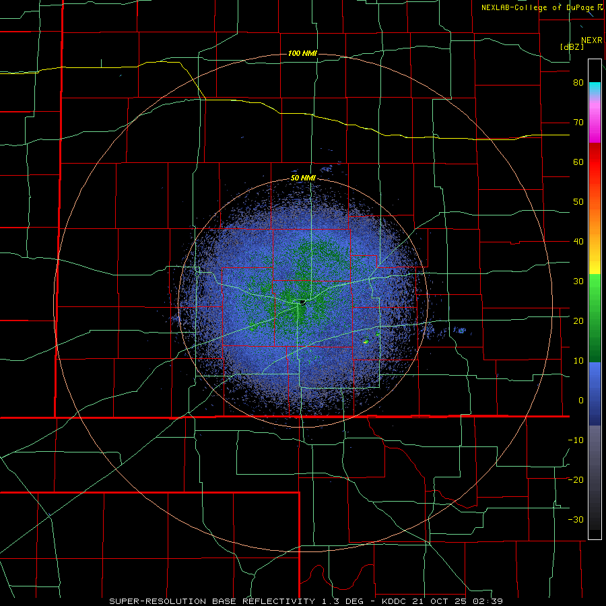Click the black radar site marker at center
606x606 pixels.
pos(303,302)
